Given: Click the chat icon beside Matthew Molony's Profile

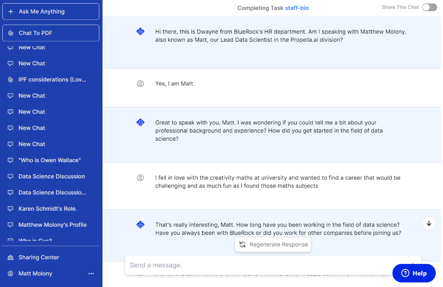Looking at the screenshot, I should coord(10,225).
